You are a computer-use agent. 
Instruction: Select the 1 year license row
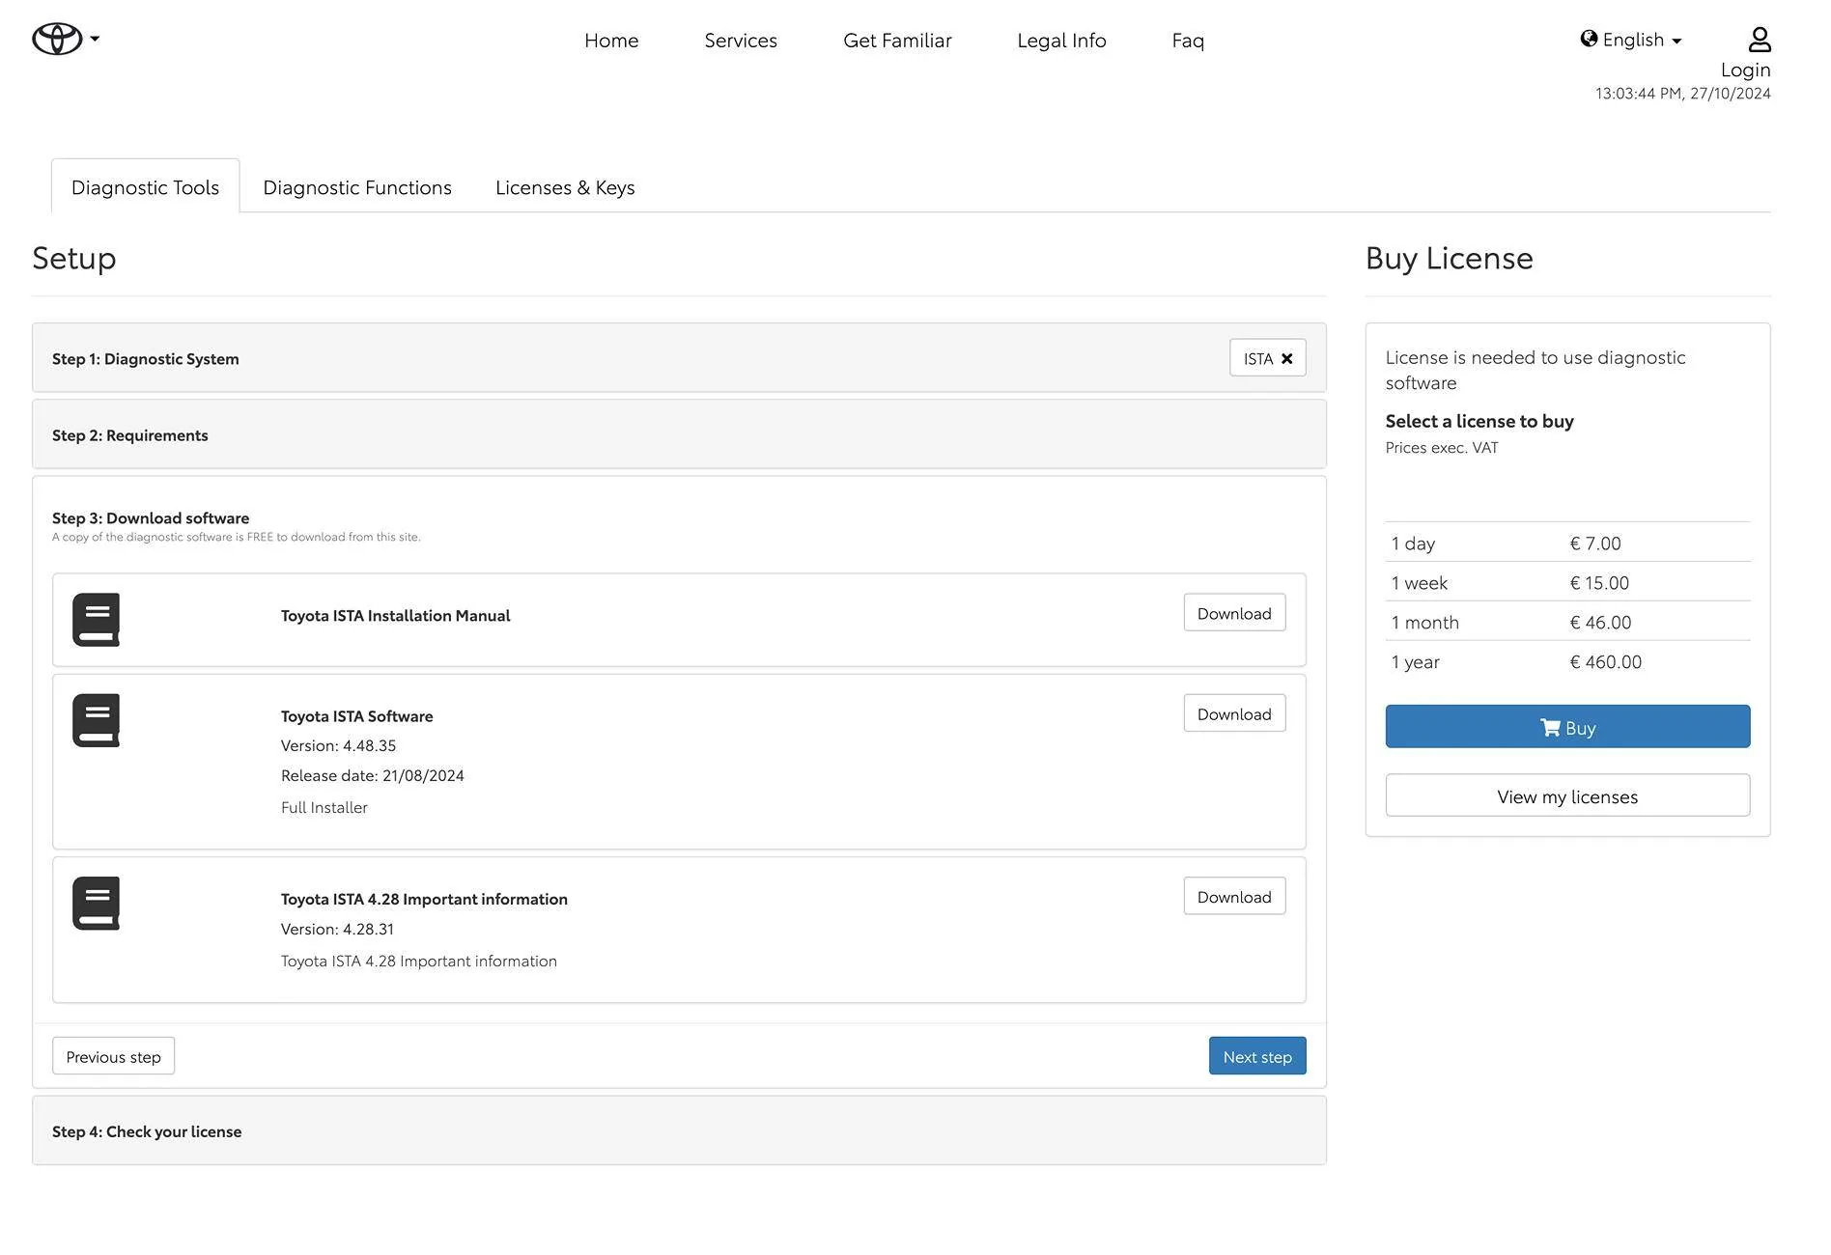tap(1567, 661)
